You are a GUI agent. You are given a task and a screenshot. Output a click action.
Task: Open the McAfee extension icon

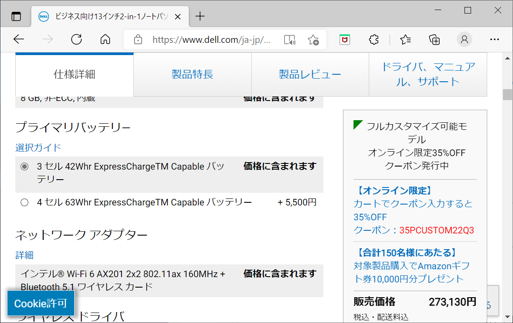[344, 40]
